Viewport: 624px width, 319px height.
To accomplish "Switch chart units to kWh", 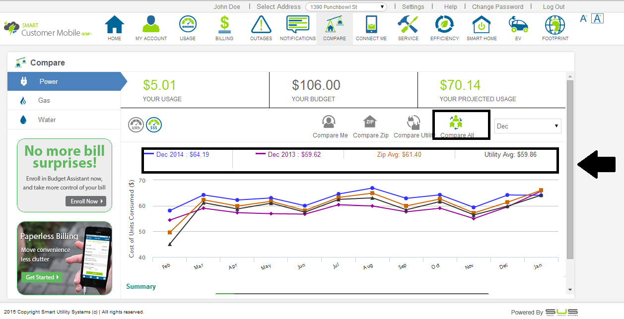I will pos(136,125).
